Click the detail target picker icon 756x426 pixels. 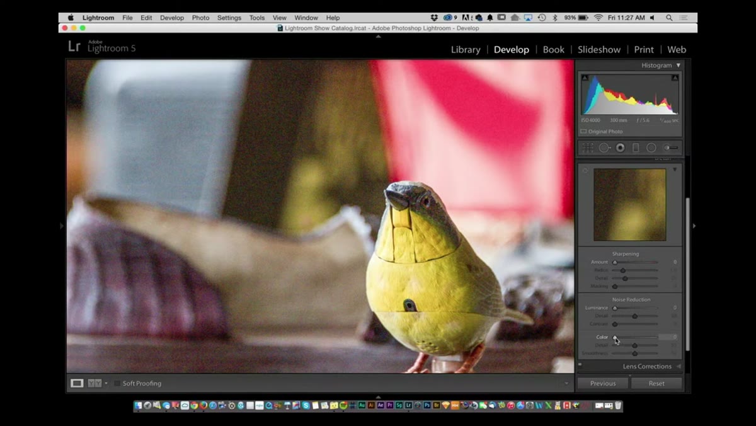pyautogui.click(x=585, y=171)
